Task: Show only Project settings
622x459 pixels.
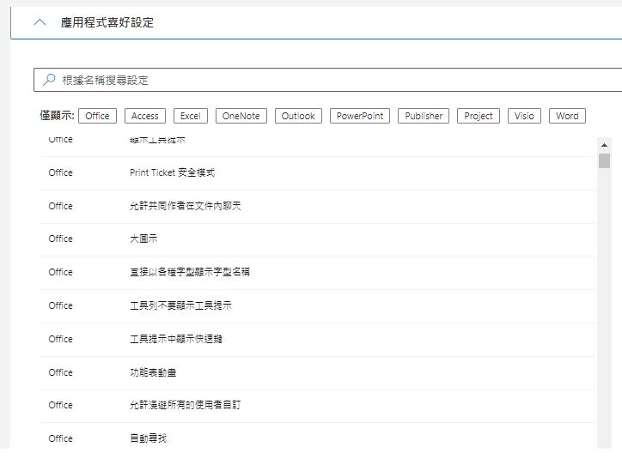Action: click(479, 116)
